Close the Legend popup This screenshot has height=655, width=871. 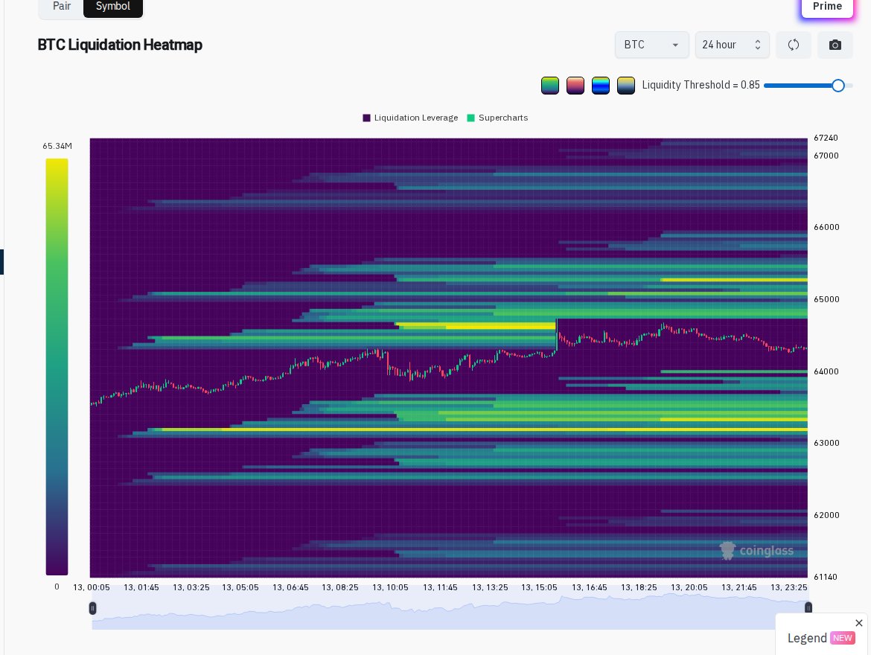[x=859, y=623]
